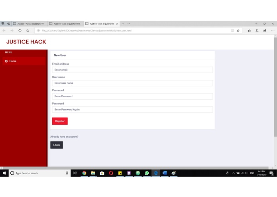The image size is (277, 197).
Task: Click ENG language indicator
Action: pos(252,173)
